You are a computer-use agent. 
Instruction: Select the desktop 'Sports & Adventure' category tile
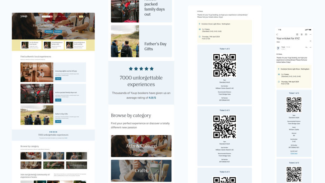coord(76,165)
